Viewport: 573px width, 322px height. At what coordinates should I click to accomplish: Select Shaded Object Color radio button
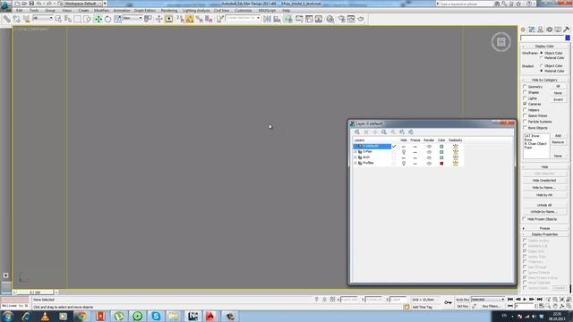(542, 65)
